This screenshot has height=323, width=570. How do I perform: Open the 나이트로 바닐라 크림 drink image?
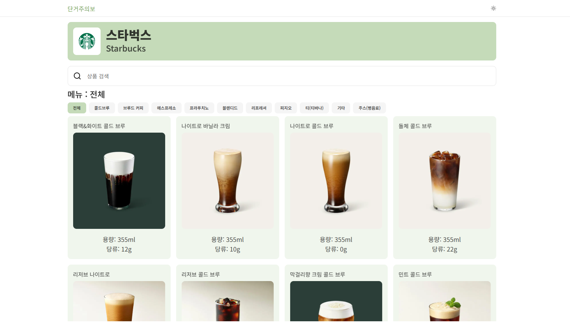pos(228,181)
